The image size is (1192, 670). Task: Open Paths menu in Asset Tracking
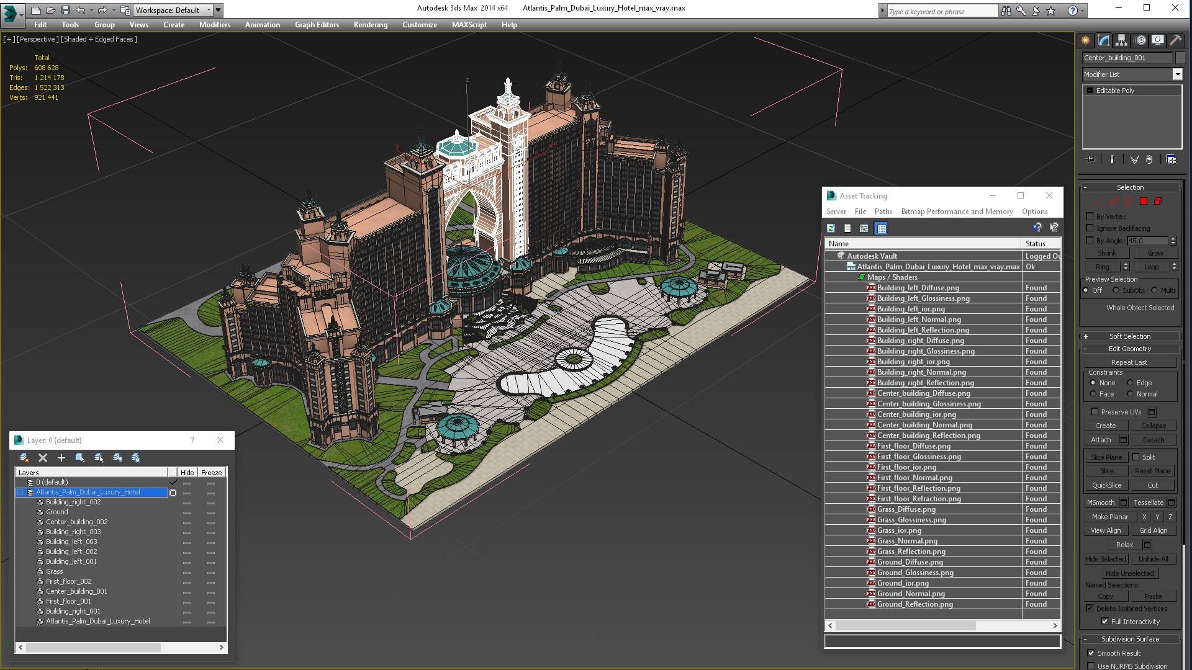pyautogui.click(x=883, y=212)
